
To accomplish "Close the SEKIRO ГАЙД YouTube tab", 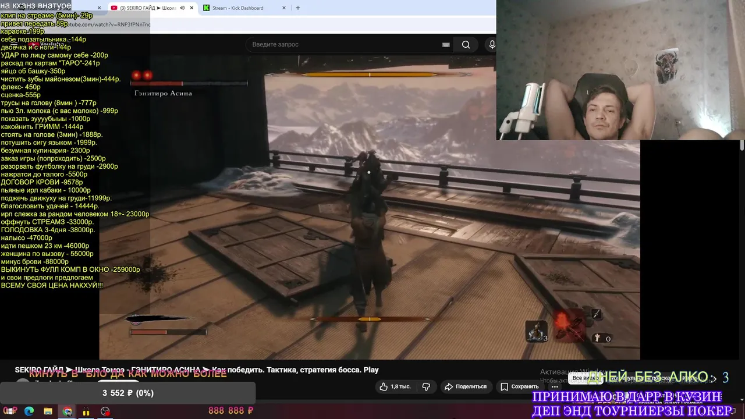I will pyautogui.click(x=191, y=8).
